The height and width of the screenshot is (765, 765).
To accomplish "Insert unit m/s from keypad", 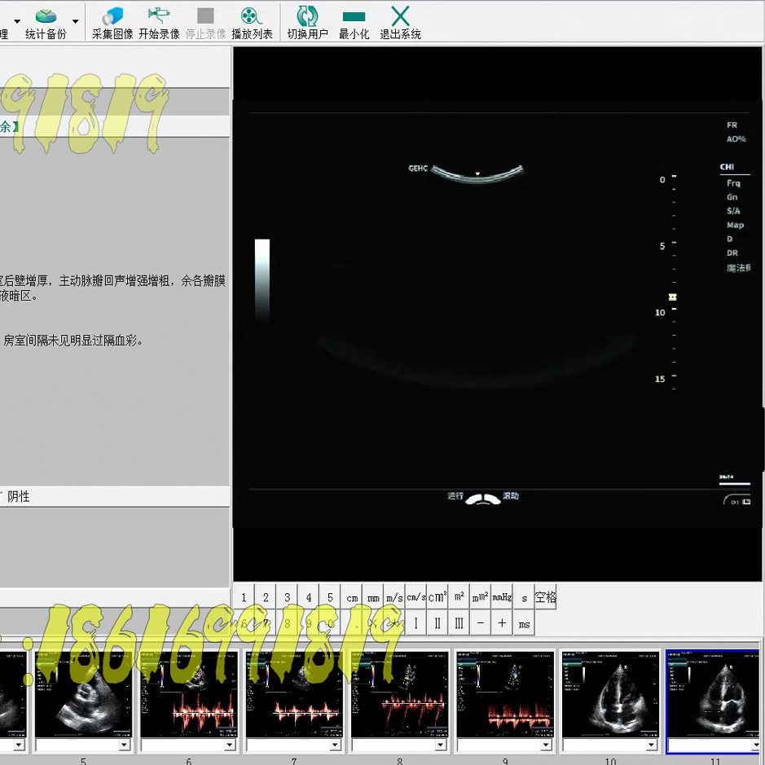I will [394, 597].
